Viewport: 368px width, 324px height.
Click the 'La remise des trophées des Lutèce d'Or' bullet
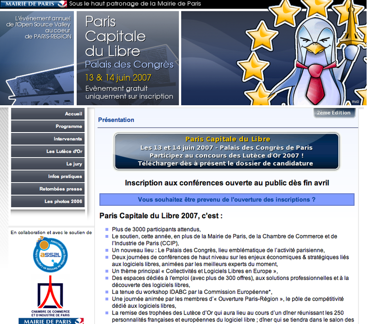[x=233, y=316]
